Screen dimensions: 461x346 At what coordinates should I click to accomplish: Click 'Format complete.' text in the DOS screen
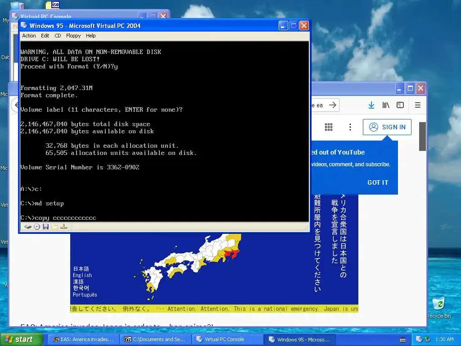49,96
